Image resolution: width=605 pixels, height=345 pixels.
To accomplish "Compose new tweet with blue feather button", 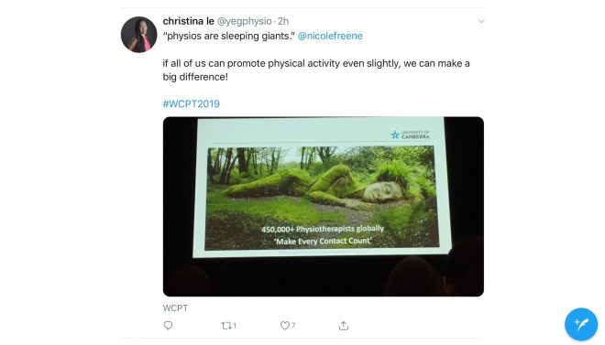I will click(x=581, y=324).
